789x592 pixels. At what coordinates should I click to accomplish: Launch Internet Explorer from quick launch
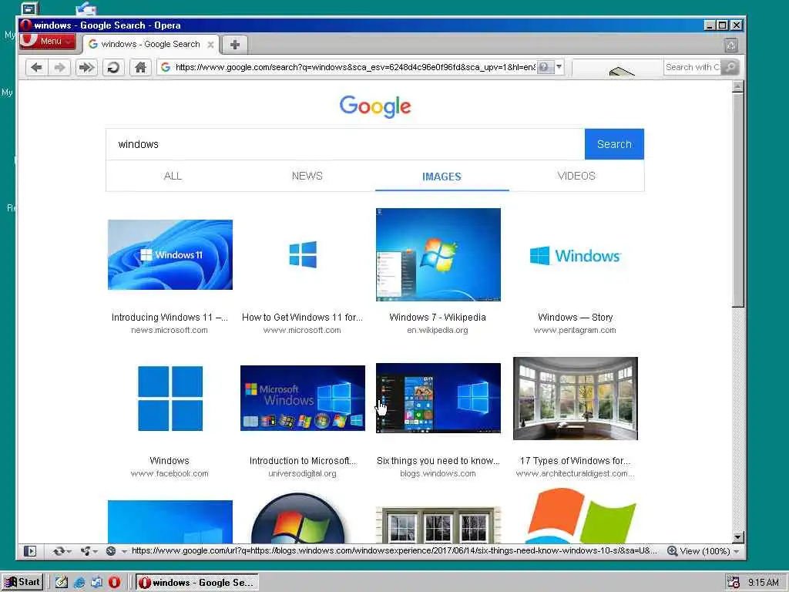coord(79,583)
